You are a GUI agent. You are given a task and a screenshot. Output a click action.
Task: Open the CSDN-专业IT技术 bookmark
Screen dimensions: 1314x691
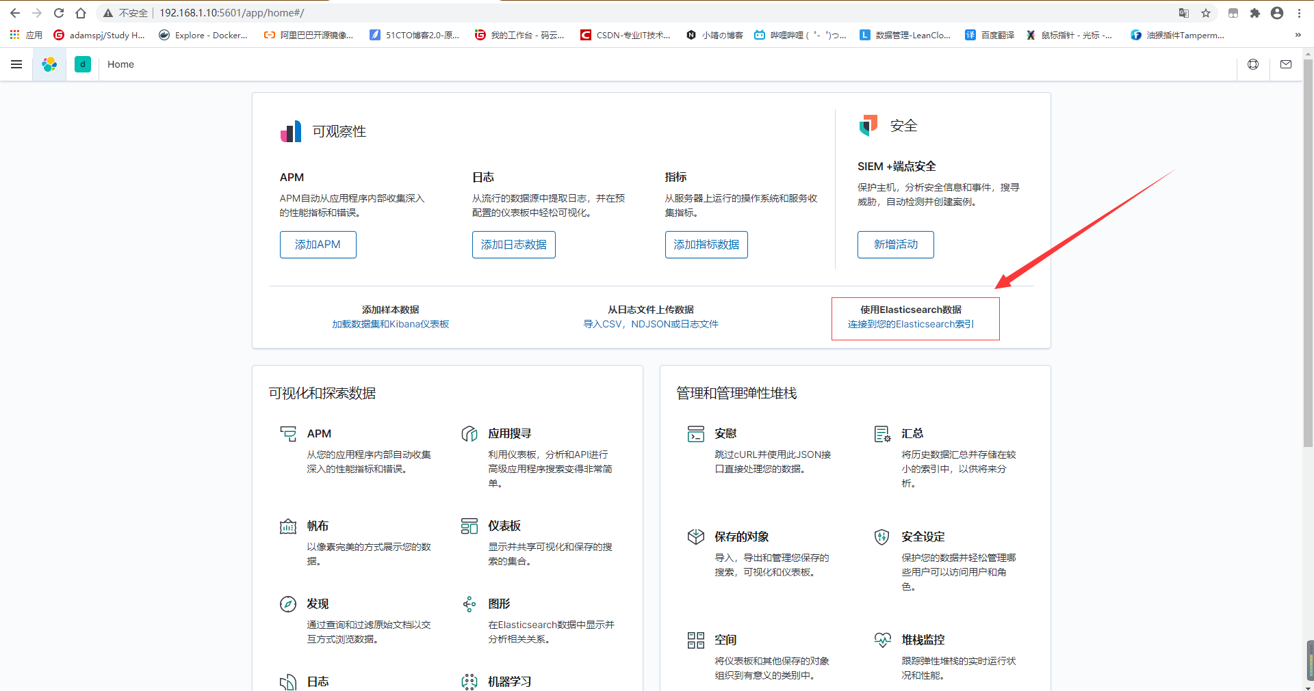click(x=626, y=35)
